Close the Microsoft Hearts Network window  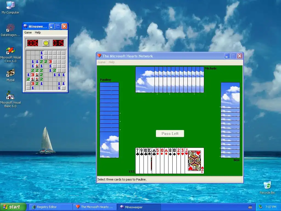point(240,56)
